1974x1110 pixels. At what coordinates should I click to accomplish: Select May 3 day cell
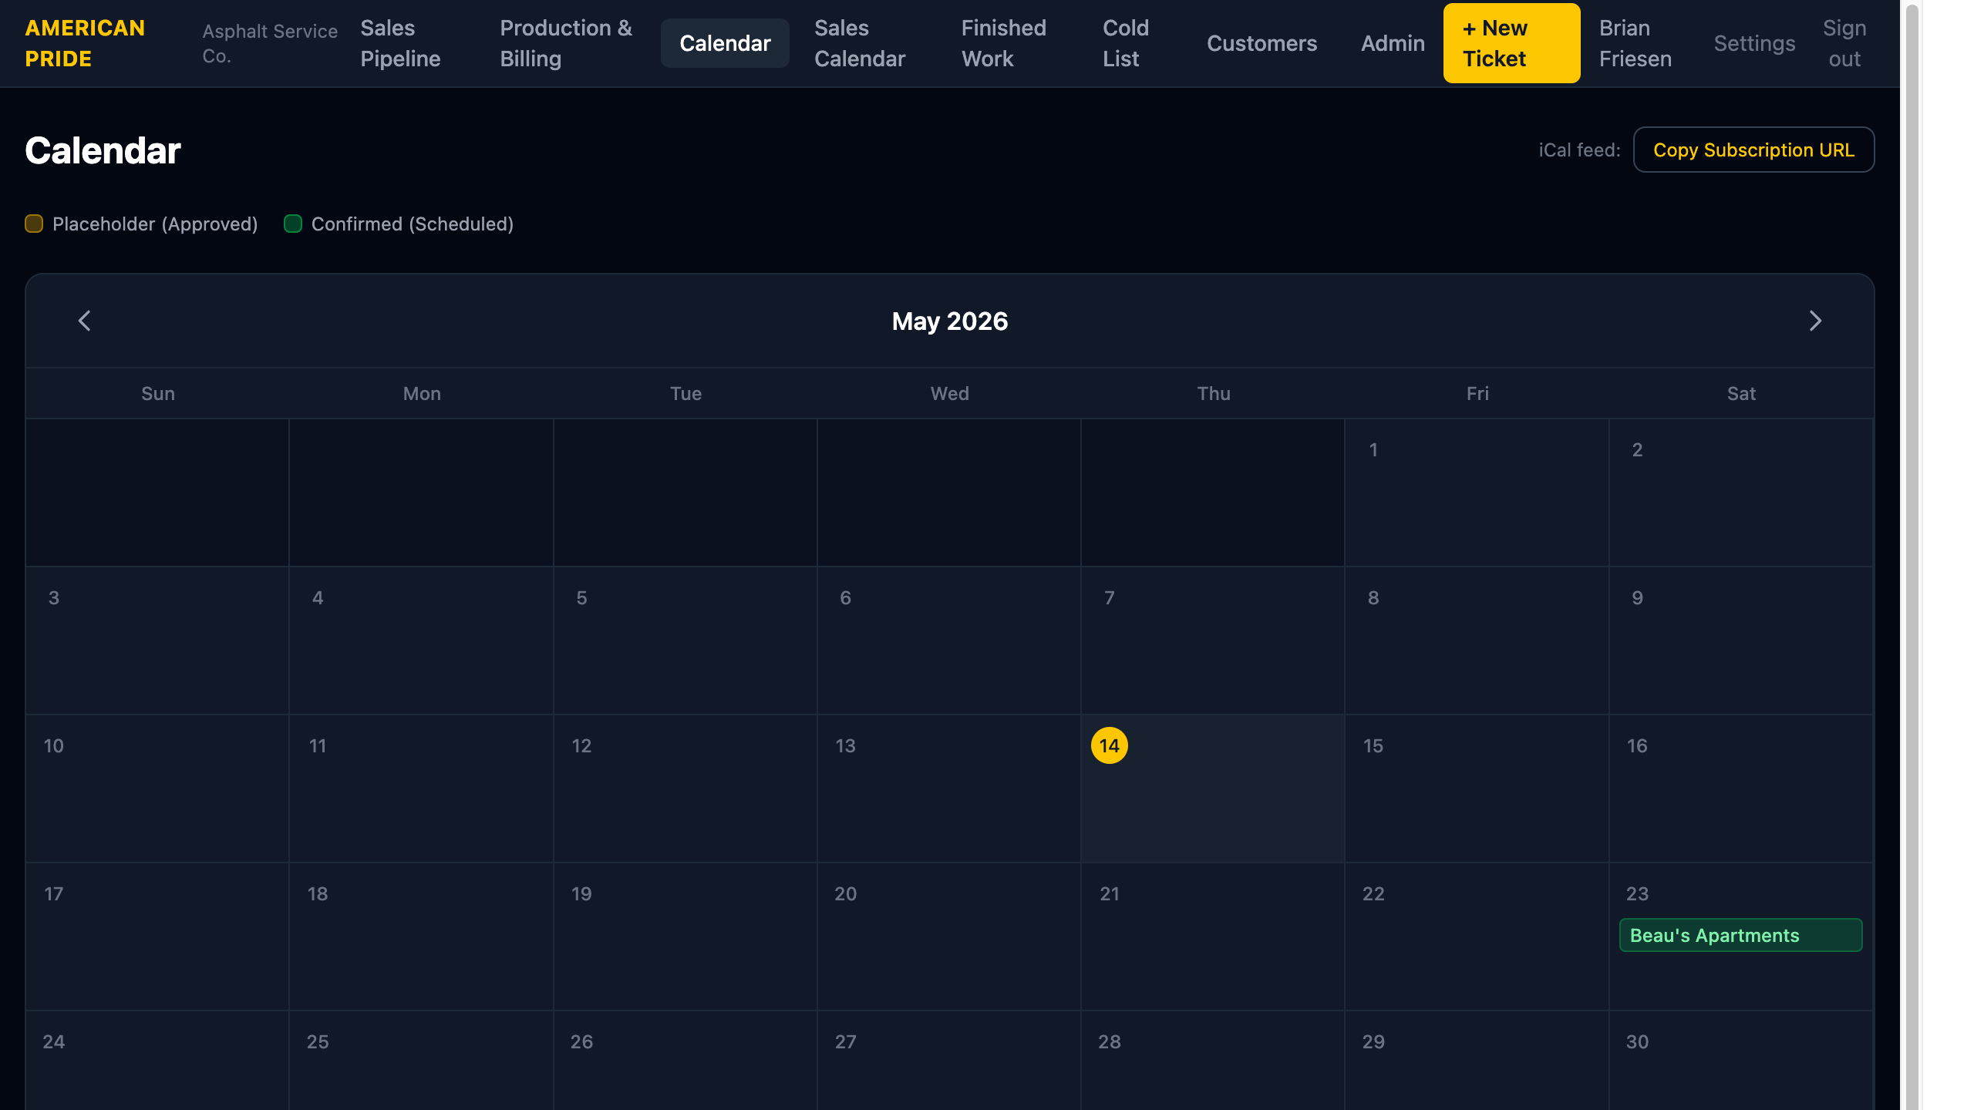157,641
